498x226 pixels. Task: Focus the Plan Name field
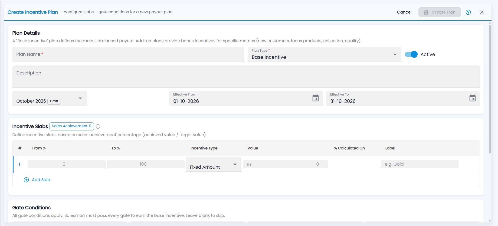[128, 54]
